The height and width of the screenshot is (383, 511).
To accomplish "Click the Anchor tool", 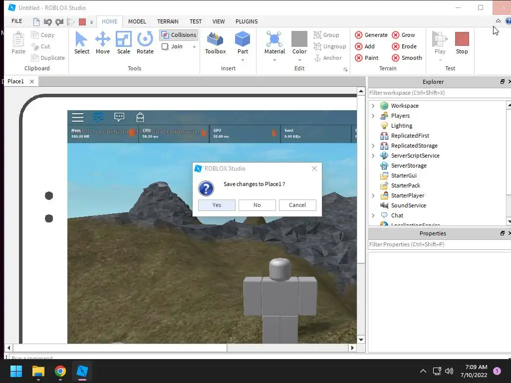I will click(x=328, y=58).
